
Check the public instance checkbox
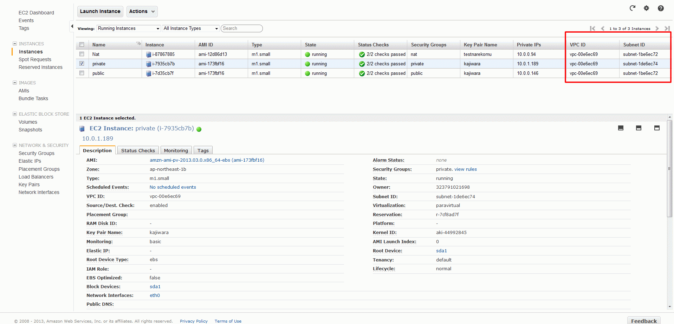(x=82, y=73)
